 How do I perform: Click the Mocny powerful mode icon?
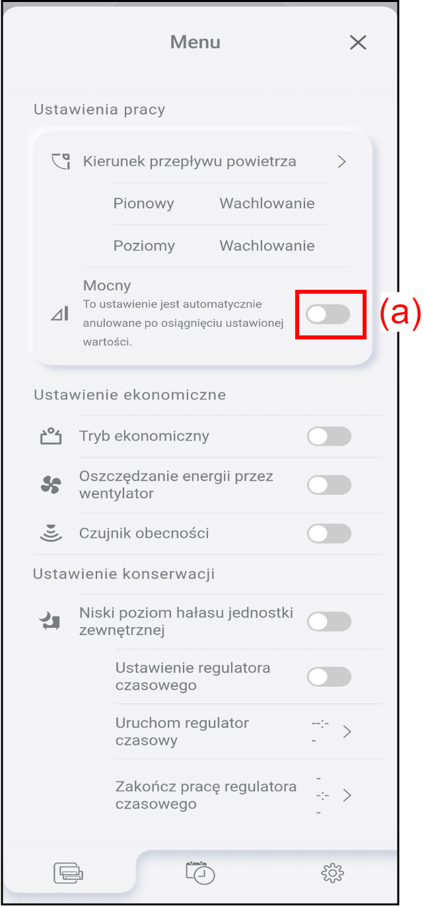click(x=60, y=315)
